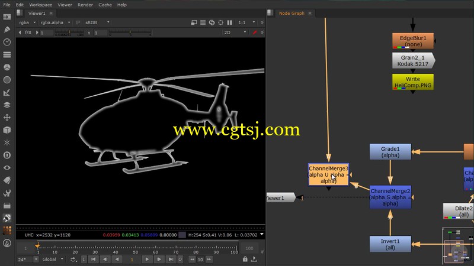Click the clip to wipe viewer icon
Viewport: 474px width, 266px height.
point(194,22)
